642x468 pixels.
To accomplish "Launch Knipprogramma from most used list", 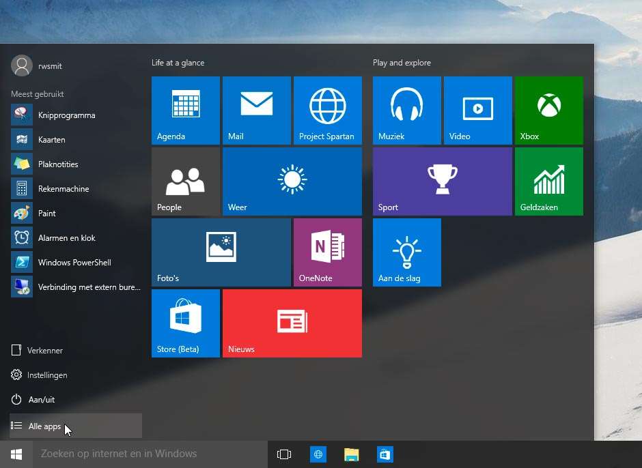I will click(x=76, y=115).
